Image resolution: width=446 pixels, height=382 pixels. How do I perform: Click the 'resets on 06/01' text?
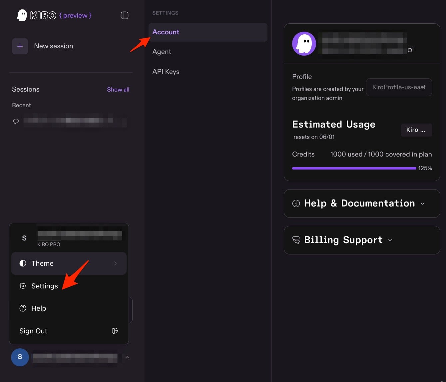[314, 137]
